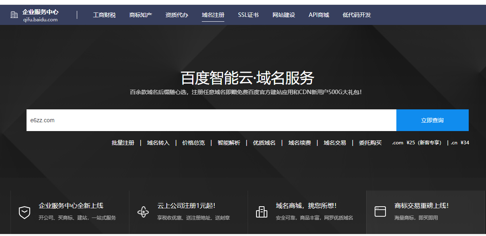Click the enterprise service center building logo
Screen dimensions: 486x236
[14, 15]
